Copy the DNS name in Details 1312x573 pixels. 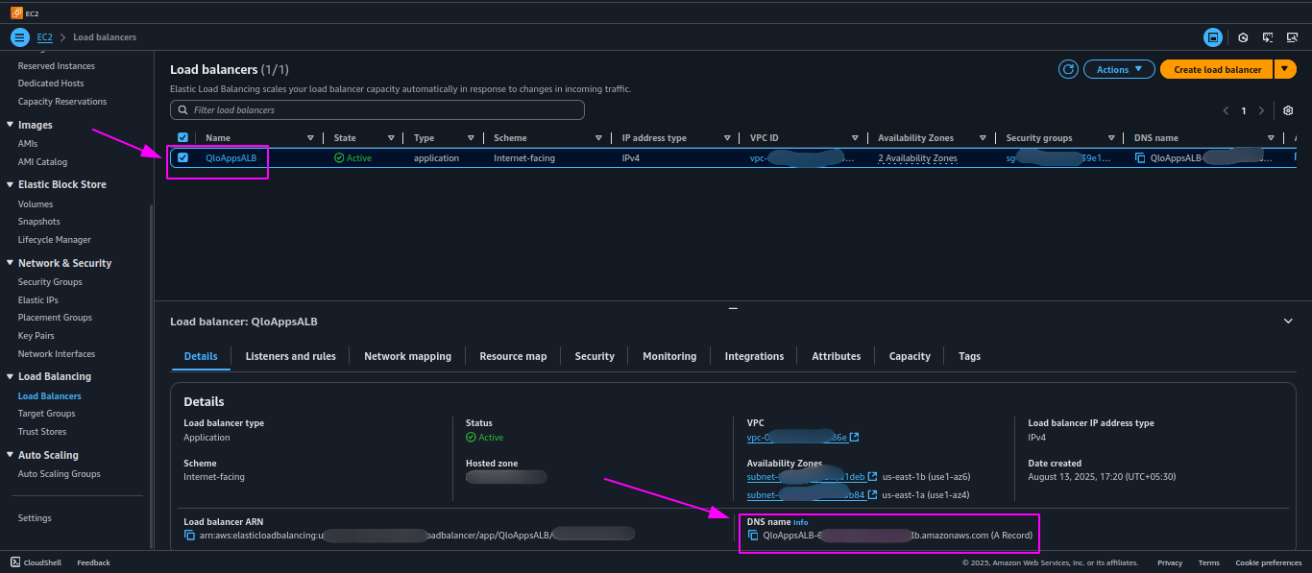(x=753, y=535)
